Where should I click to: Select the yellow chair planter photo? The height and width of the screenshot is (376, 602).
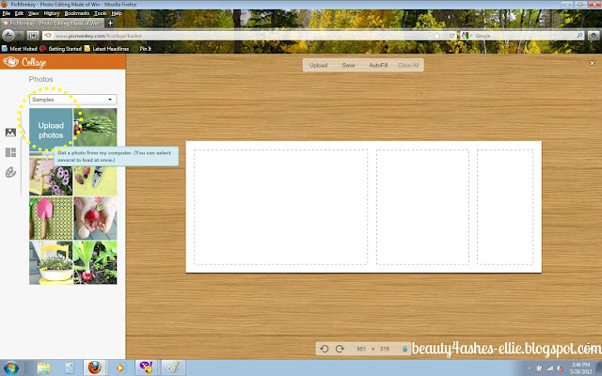pyautogui.click(x=51, y=263)
